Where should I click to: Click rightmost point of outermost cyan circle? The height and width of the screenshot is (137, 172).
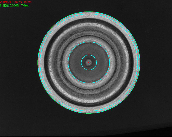[140, 62]
